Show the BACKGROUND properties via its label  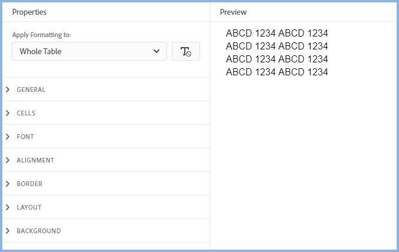39,231
